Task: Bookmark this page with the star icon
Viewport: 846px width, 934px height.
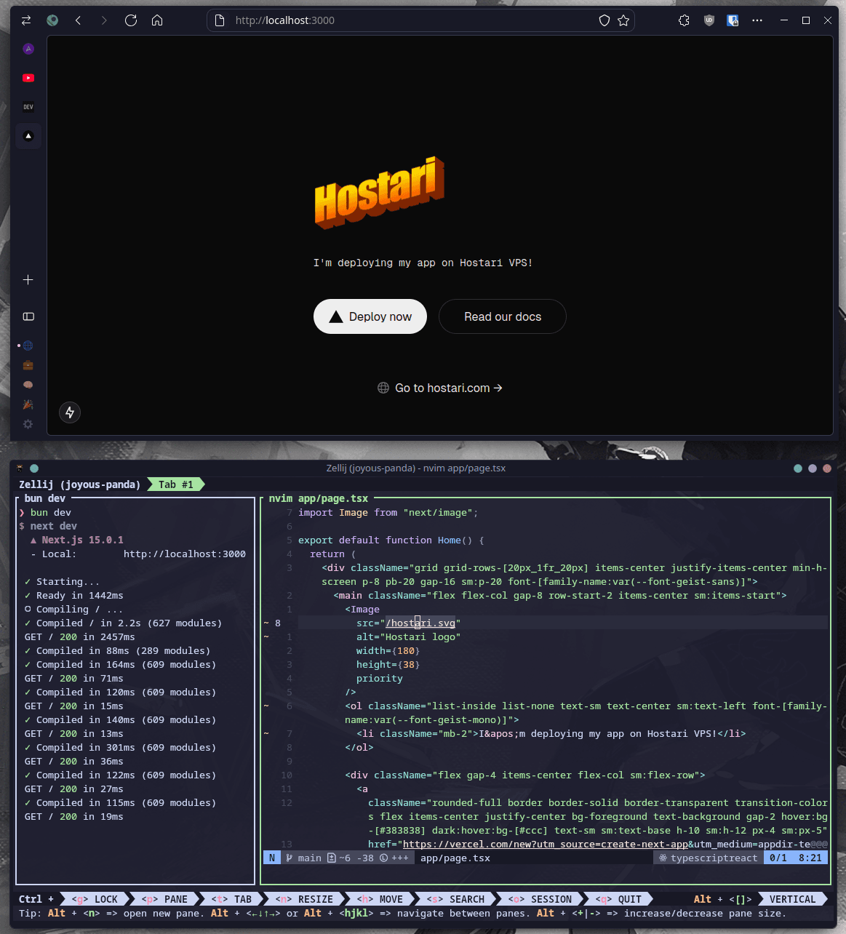Action: [x=623, y=20]
